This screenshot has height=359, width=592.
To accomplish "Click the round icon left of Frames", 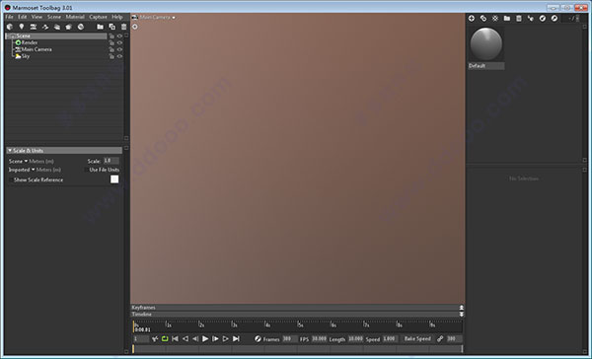I will coord(258,339).
